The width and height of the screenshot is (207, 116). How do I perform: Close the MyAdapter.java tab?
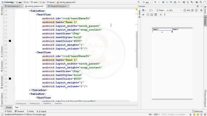tap(22, 6)
